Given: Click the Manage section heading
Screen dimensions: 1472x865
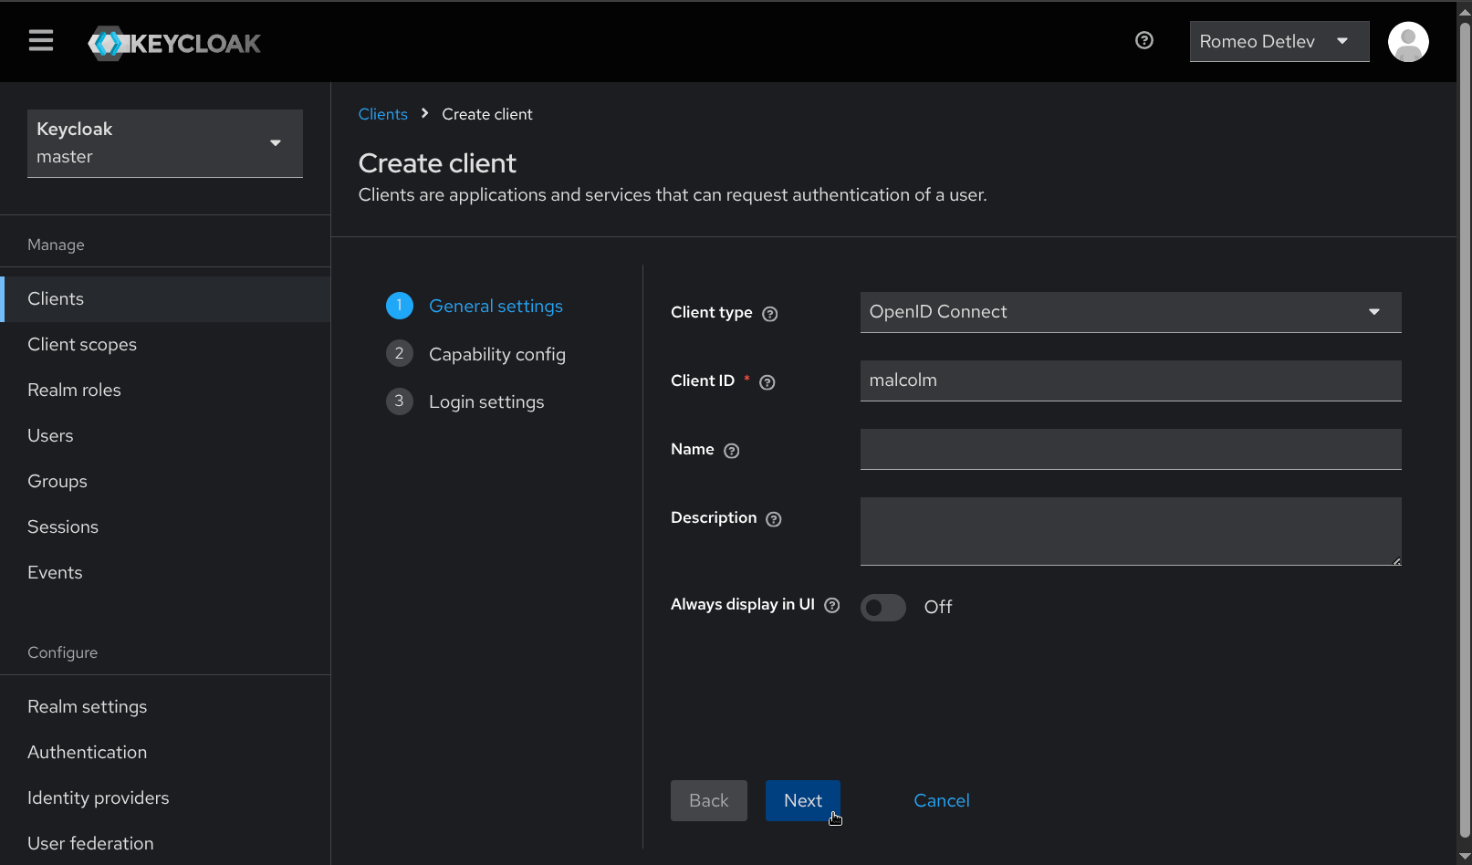Looking at the screenshot, I should tap(56, 245).
